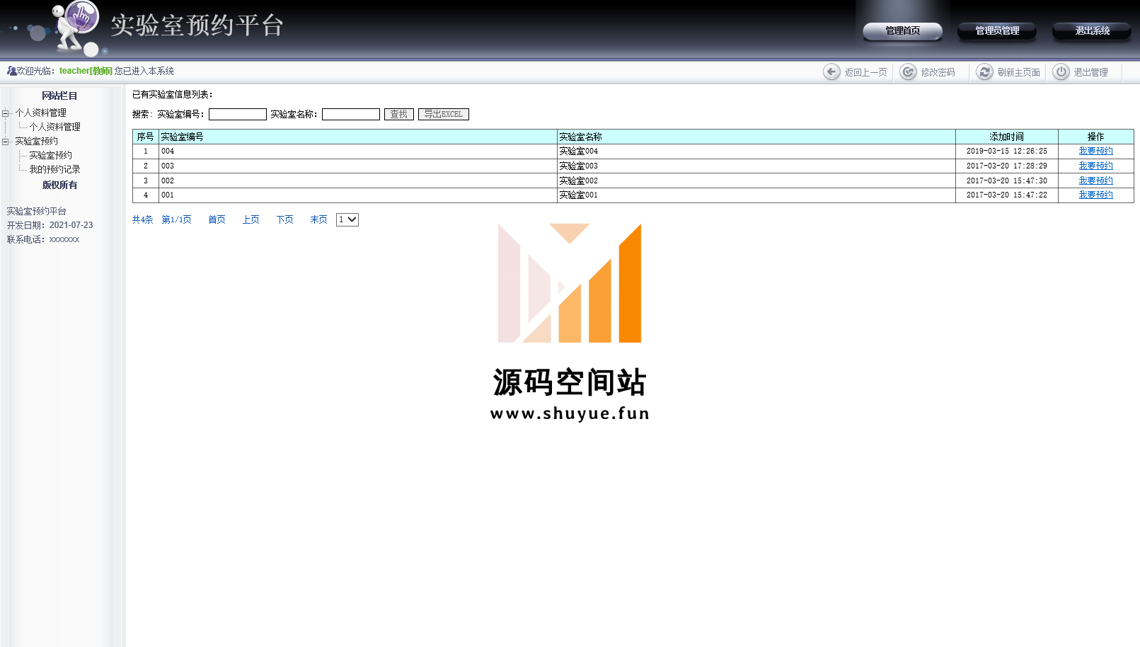Click the 第1/1页 page indicator

[x=176, y=219]
